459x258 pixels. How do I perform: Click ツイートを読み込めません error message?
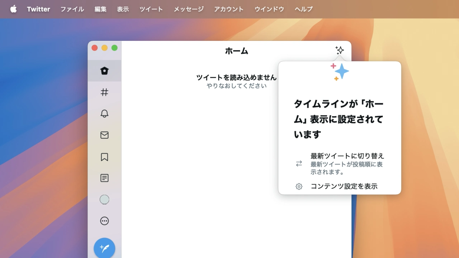click(237, 77)
